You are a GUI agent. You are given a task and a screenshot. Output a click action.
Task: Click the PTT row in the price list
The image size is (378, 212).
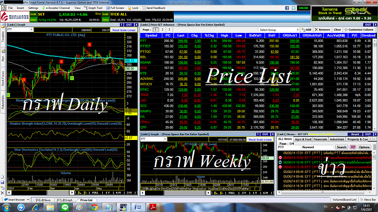256,41
